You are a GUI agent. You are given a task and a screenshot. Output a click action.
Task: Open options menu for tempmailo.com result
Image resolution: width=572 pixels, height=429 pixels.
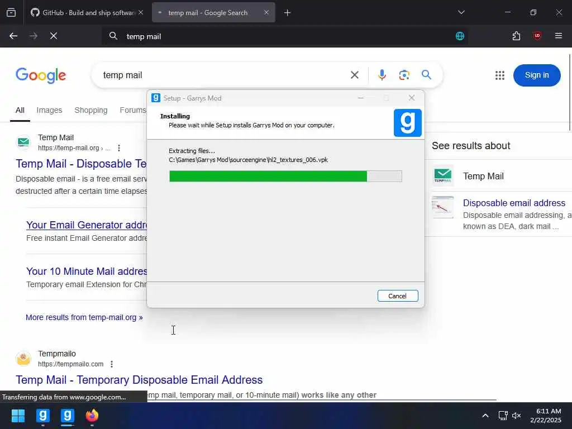click(x=112, y=364)
